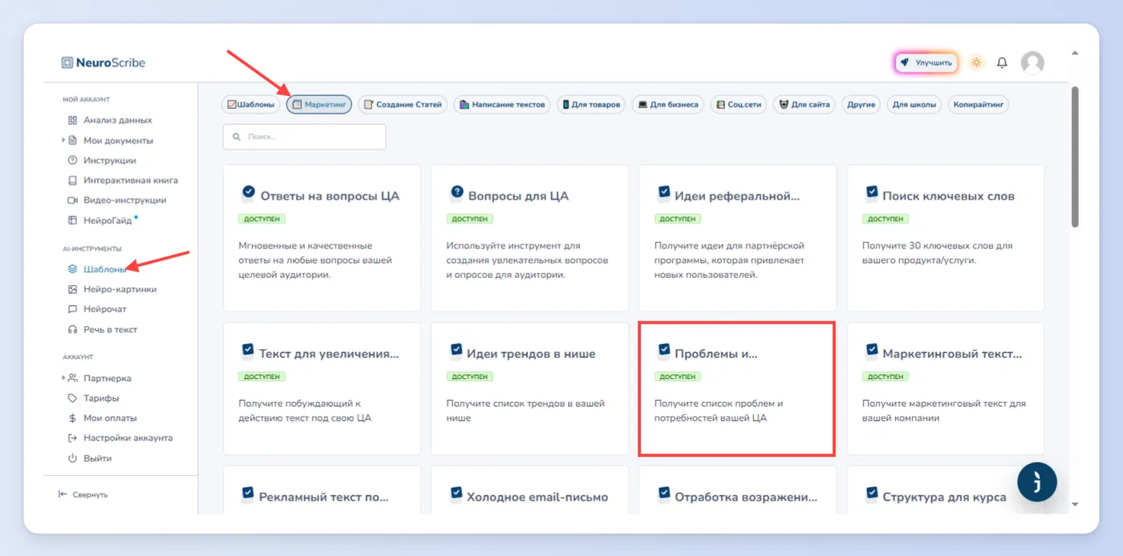This screenshot has width=1123, height=556.
Task: Go to Видео-инструкции section
Action: click(x=117, y=200)
